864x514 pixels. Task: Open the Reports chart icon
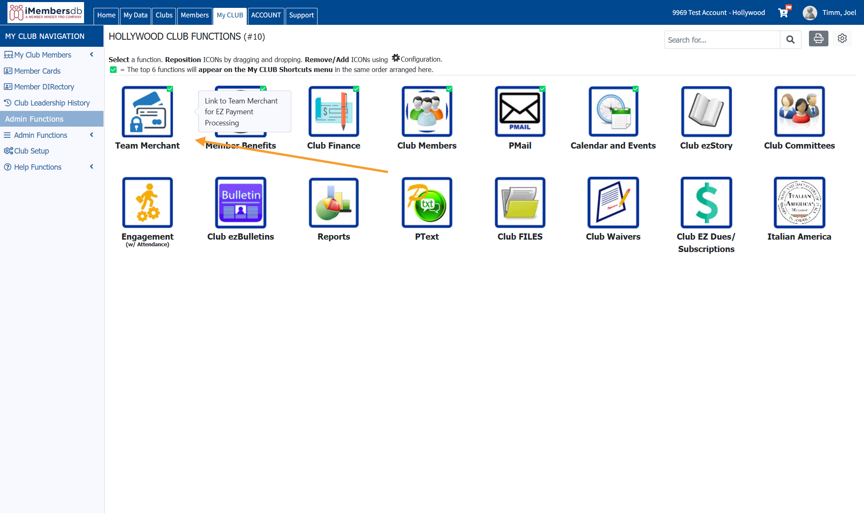coord(334,203)
